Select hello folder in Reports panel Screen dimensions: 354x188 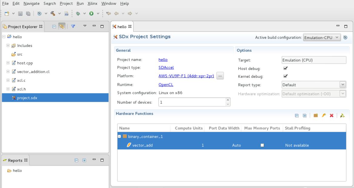pyautogui.click(x=15, y=170)
